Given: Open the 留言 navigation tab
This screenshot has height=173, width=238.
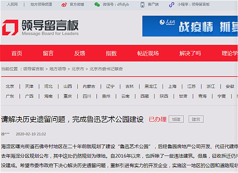Looking at the screenshot, I should (48, 53).
